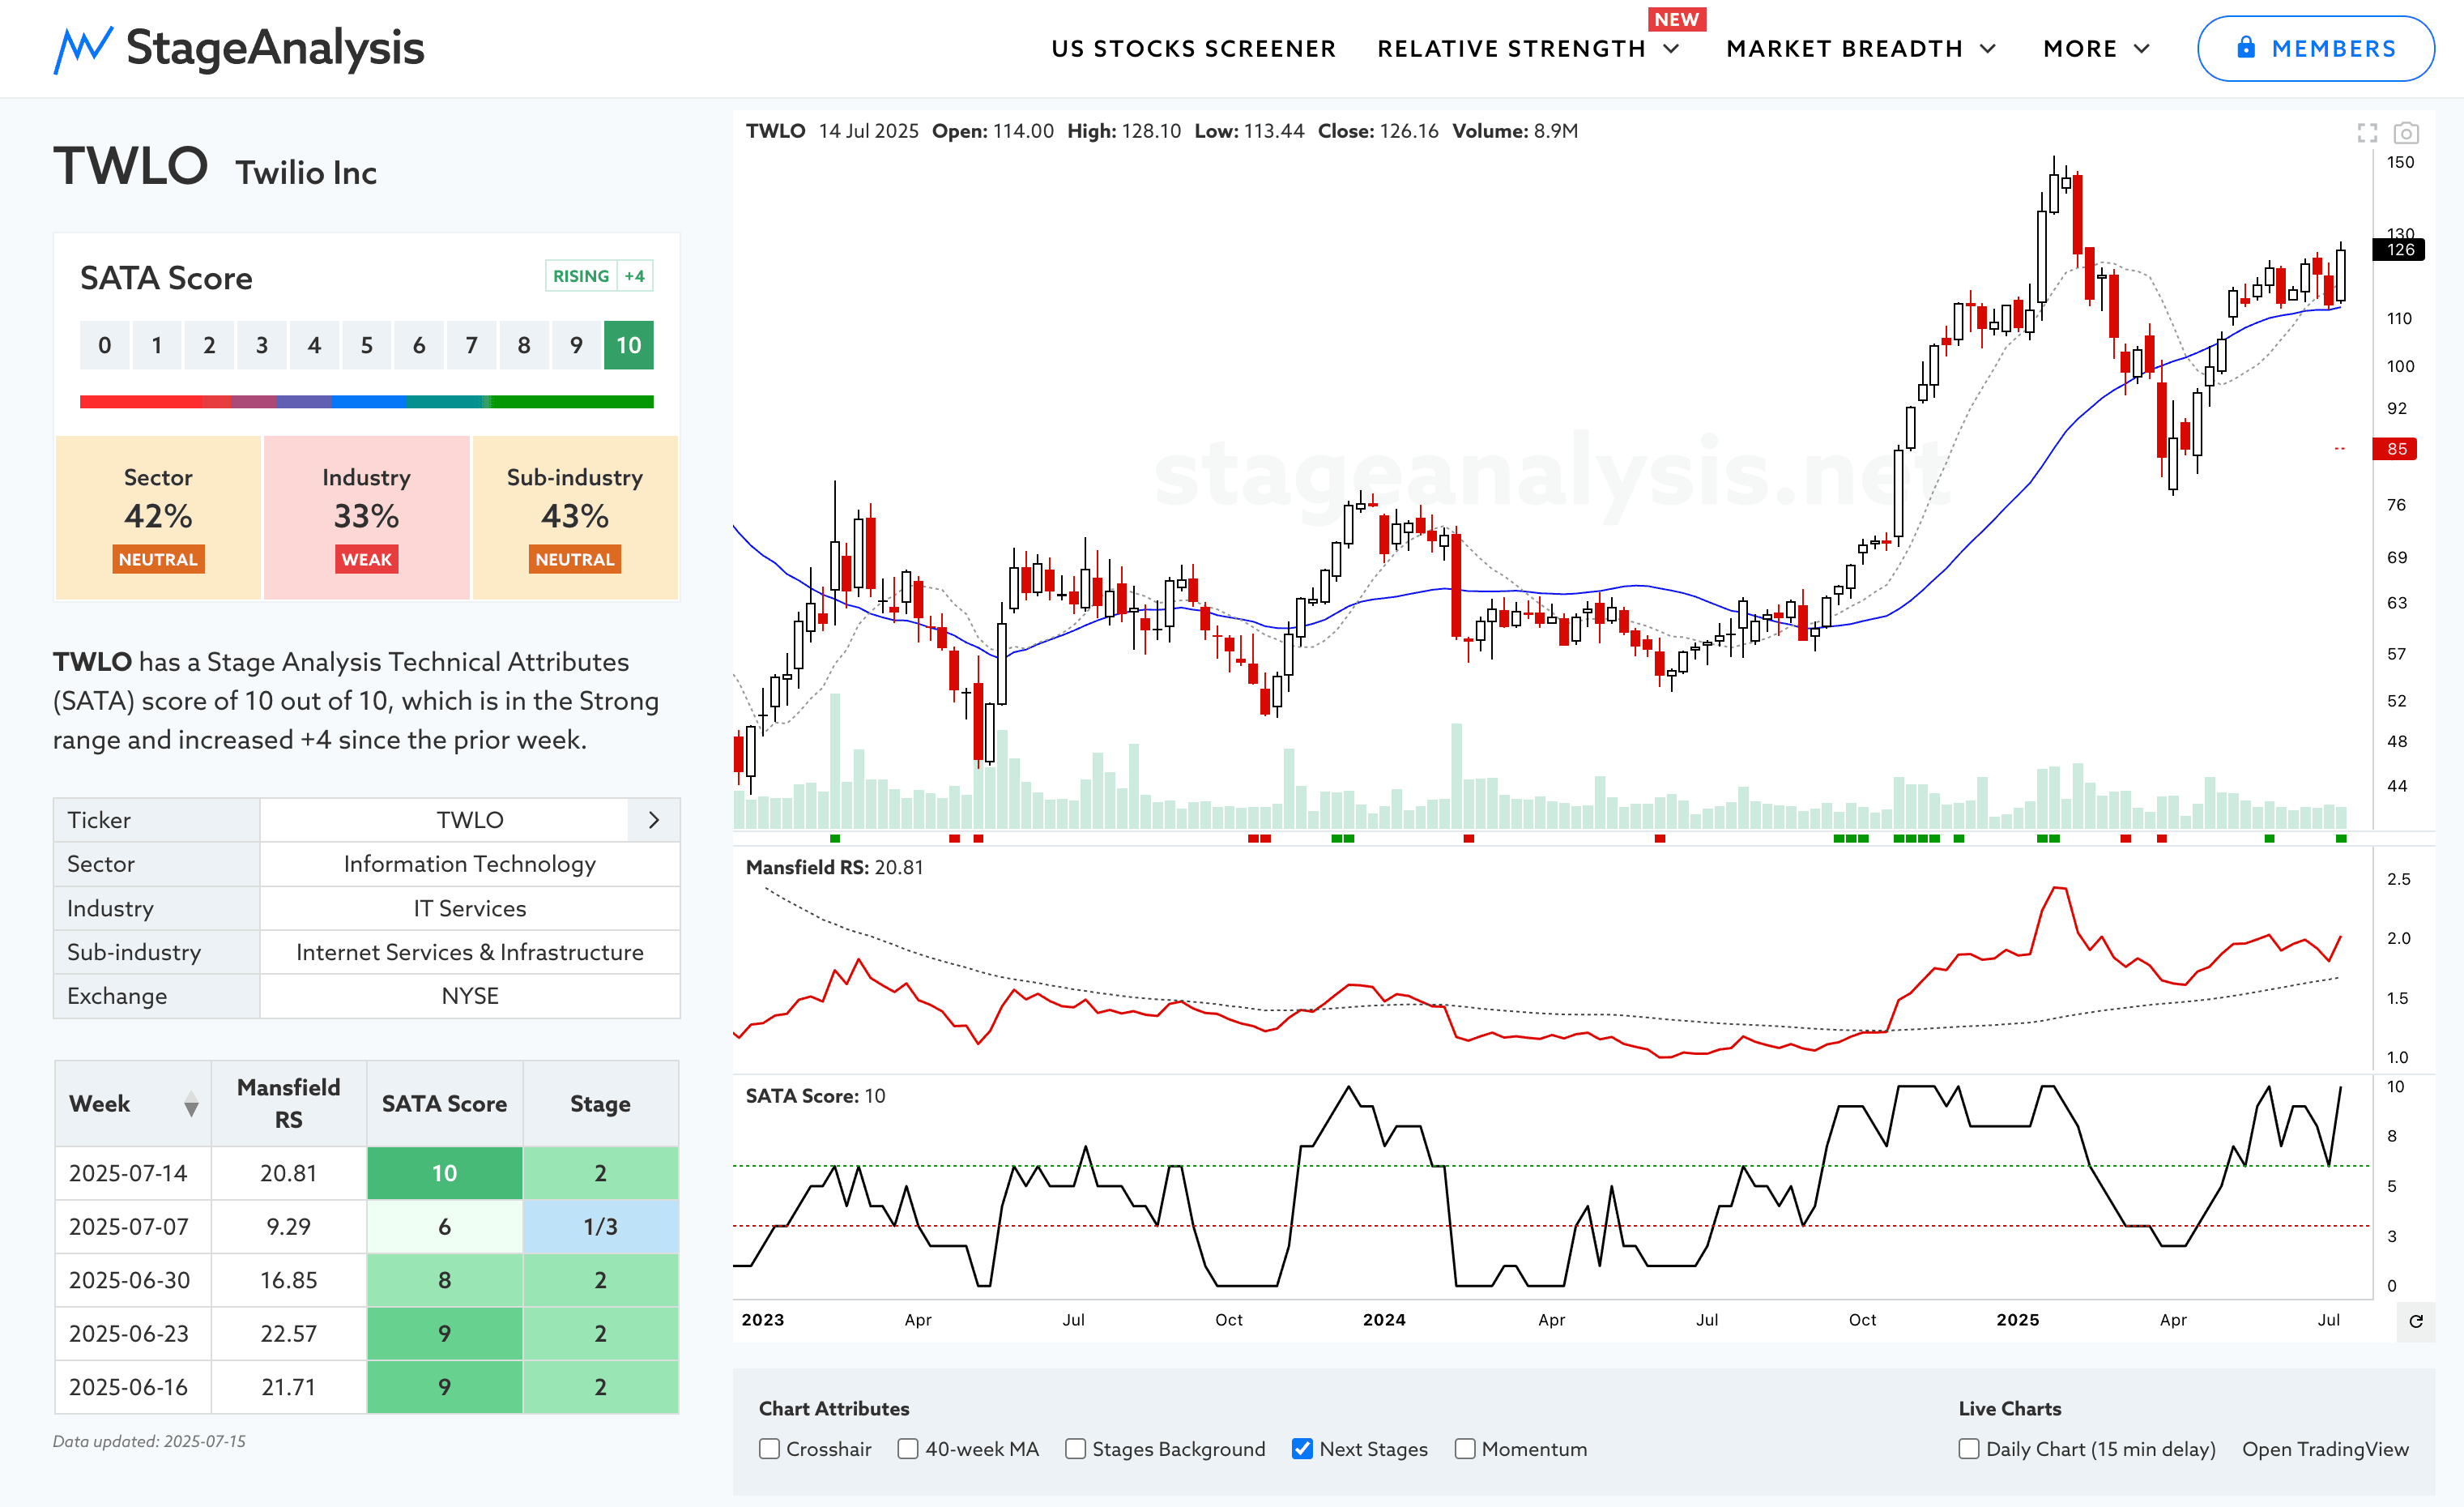Click the TWLO ticker heading
The height and width of the screenshot is (1507, 2464).
pyautogui.click(x=131, y=166)
